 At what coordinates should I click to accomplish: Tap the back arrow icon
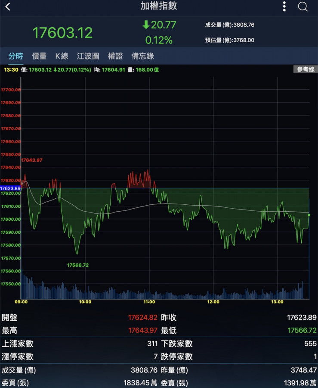click(x=8, y=6)
